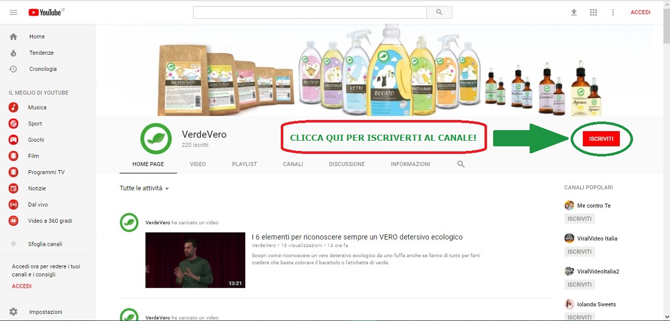Click the Cronologia sidebar label
670x321 pixels.
(43, 69)
